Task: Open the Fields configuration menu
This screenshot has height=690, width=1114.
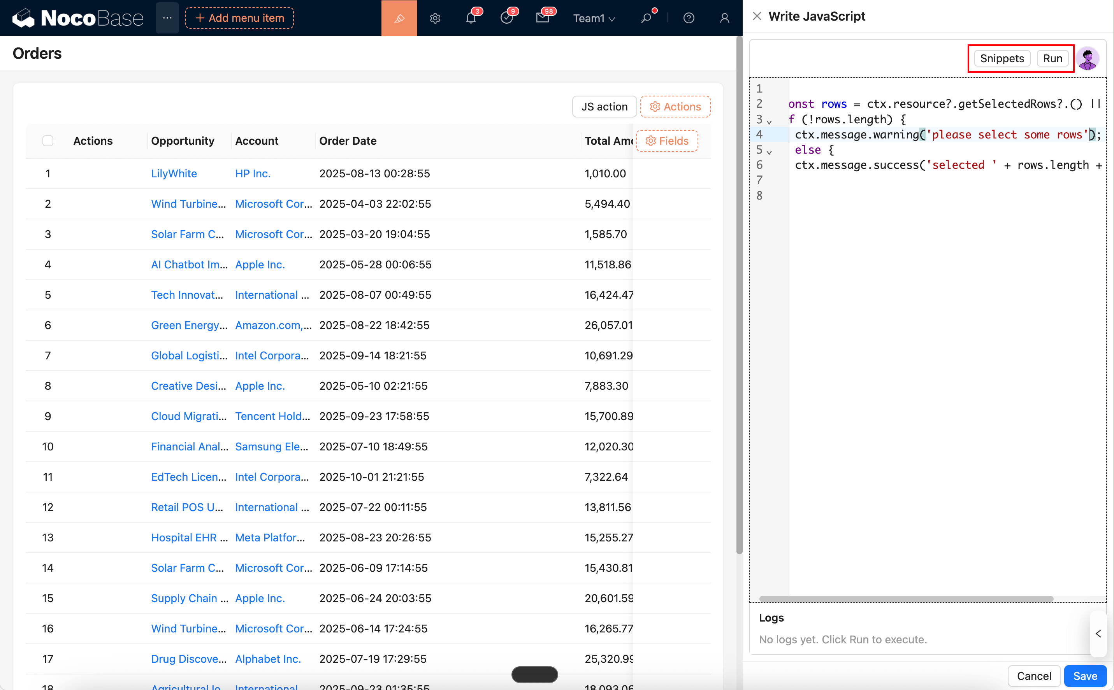Action: pos(667,140)
